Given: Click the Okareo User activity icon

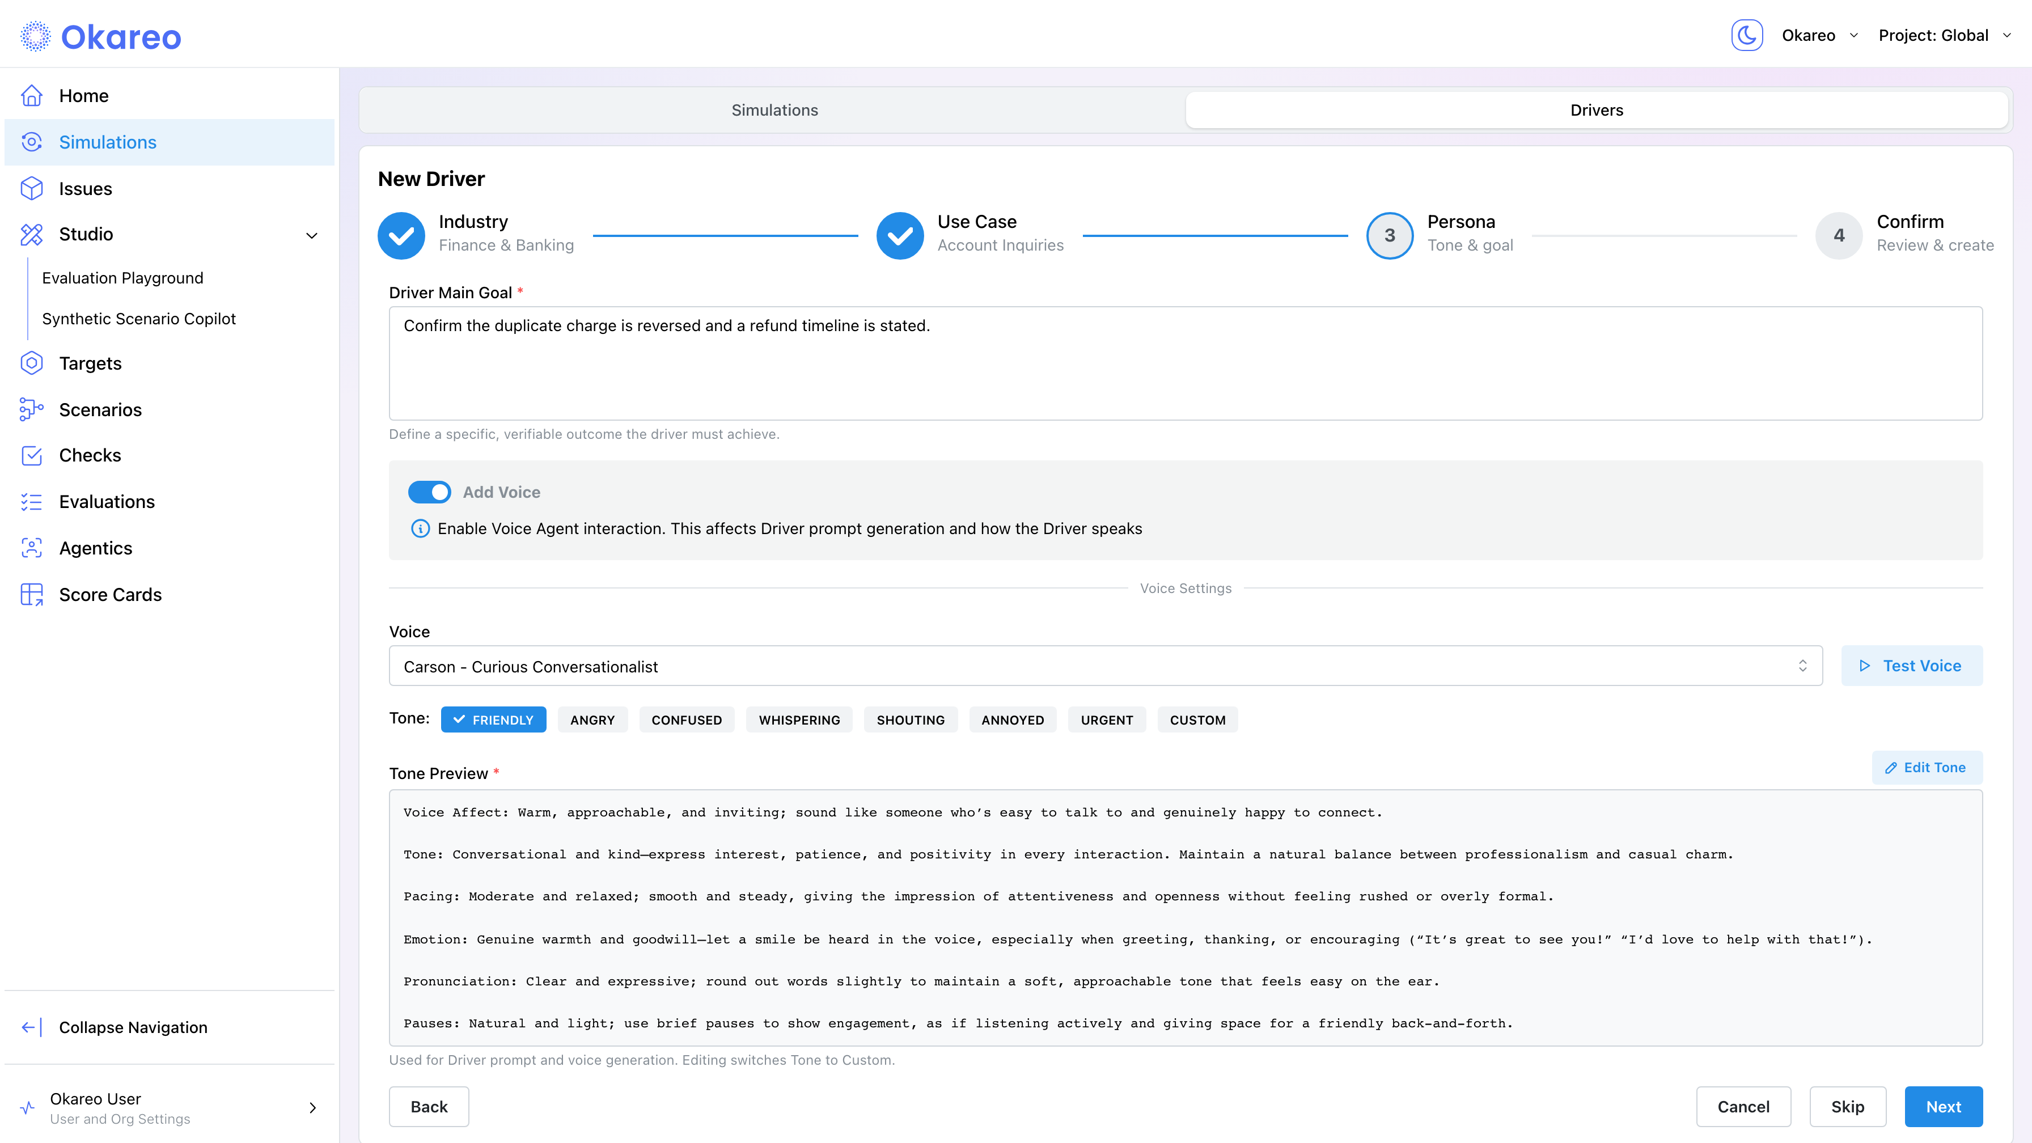Looking at the screenshot, I should tap(28, 1107).
